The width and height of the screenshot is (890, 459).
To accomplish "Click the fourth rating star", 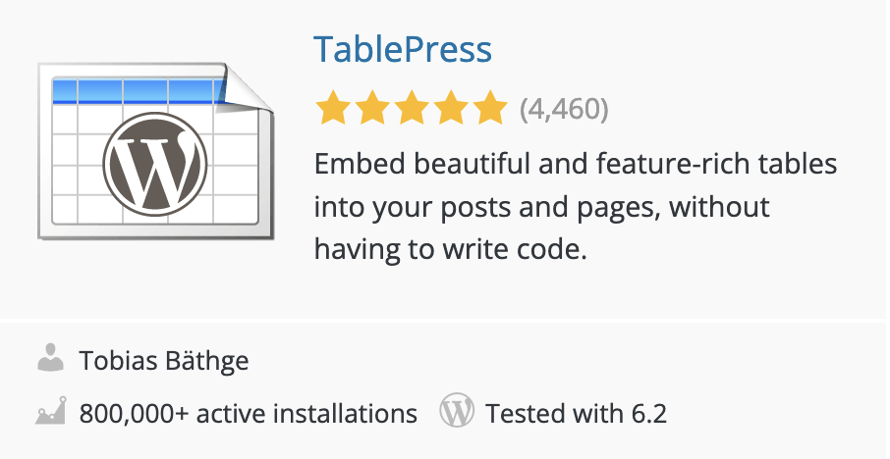I will 449,109.
